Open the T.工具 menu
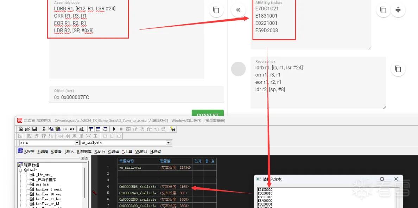This screenshot has width=418, height=208. click(x=127, y=152)
